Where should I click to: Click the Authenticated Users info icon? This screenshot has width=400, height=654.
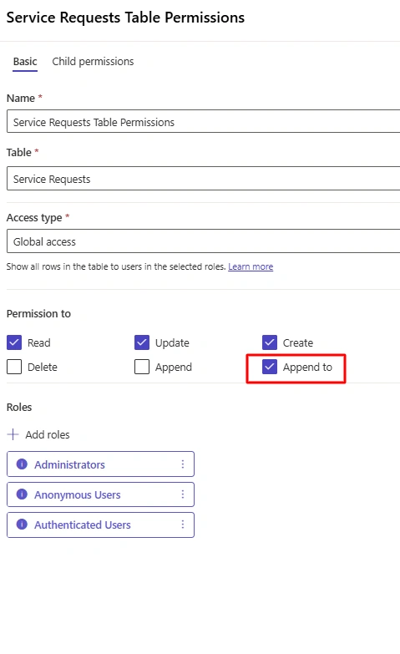(x=22, y=525)
